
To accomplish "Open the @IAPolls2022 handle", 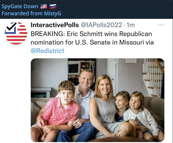I will [101, 25].
